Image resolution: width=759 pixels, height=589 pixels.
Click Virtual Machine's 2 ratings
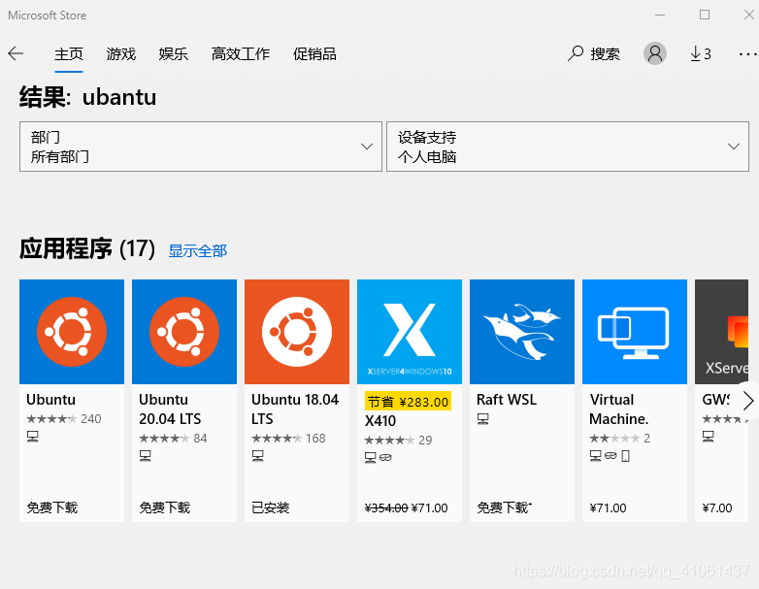(x=619, y=439)
